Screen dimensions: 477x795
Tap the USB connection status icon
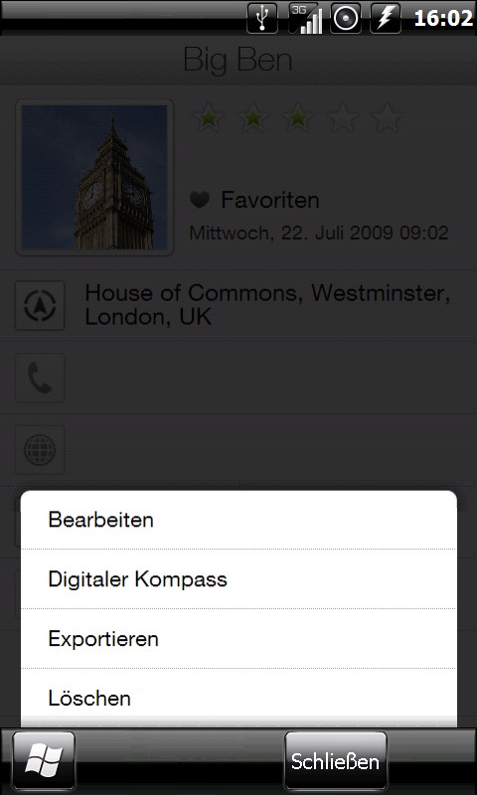(x=262, y=18)
